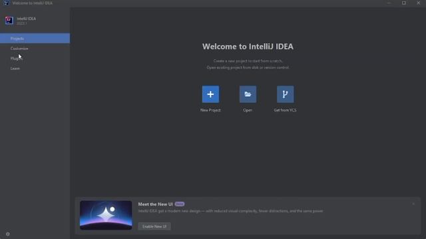
Task: Maximize the Welcome window
Action: [x=404, y=3]
